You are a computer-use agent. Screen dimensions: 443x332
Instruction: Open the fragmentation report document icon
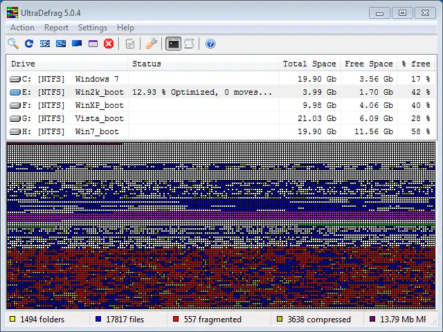point(130,44)
